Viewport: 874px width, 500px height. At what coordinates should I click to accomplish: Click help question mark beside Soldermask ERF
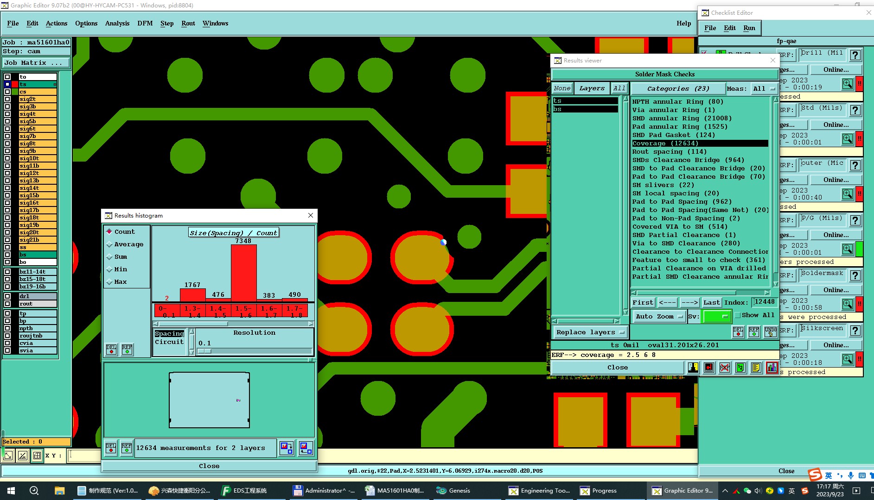(x=855, y=275)
